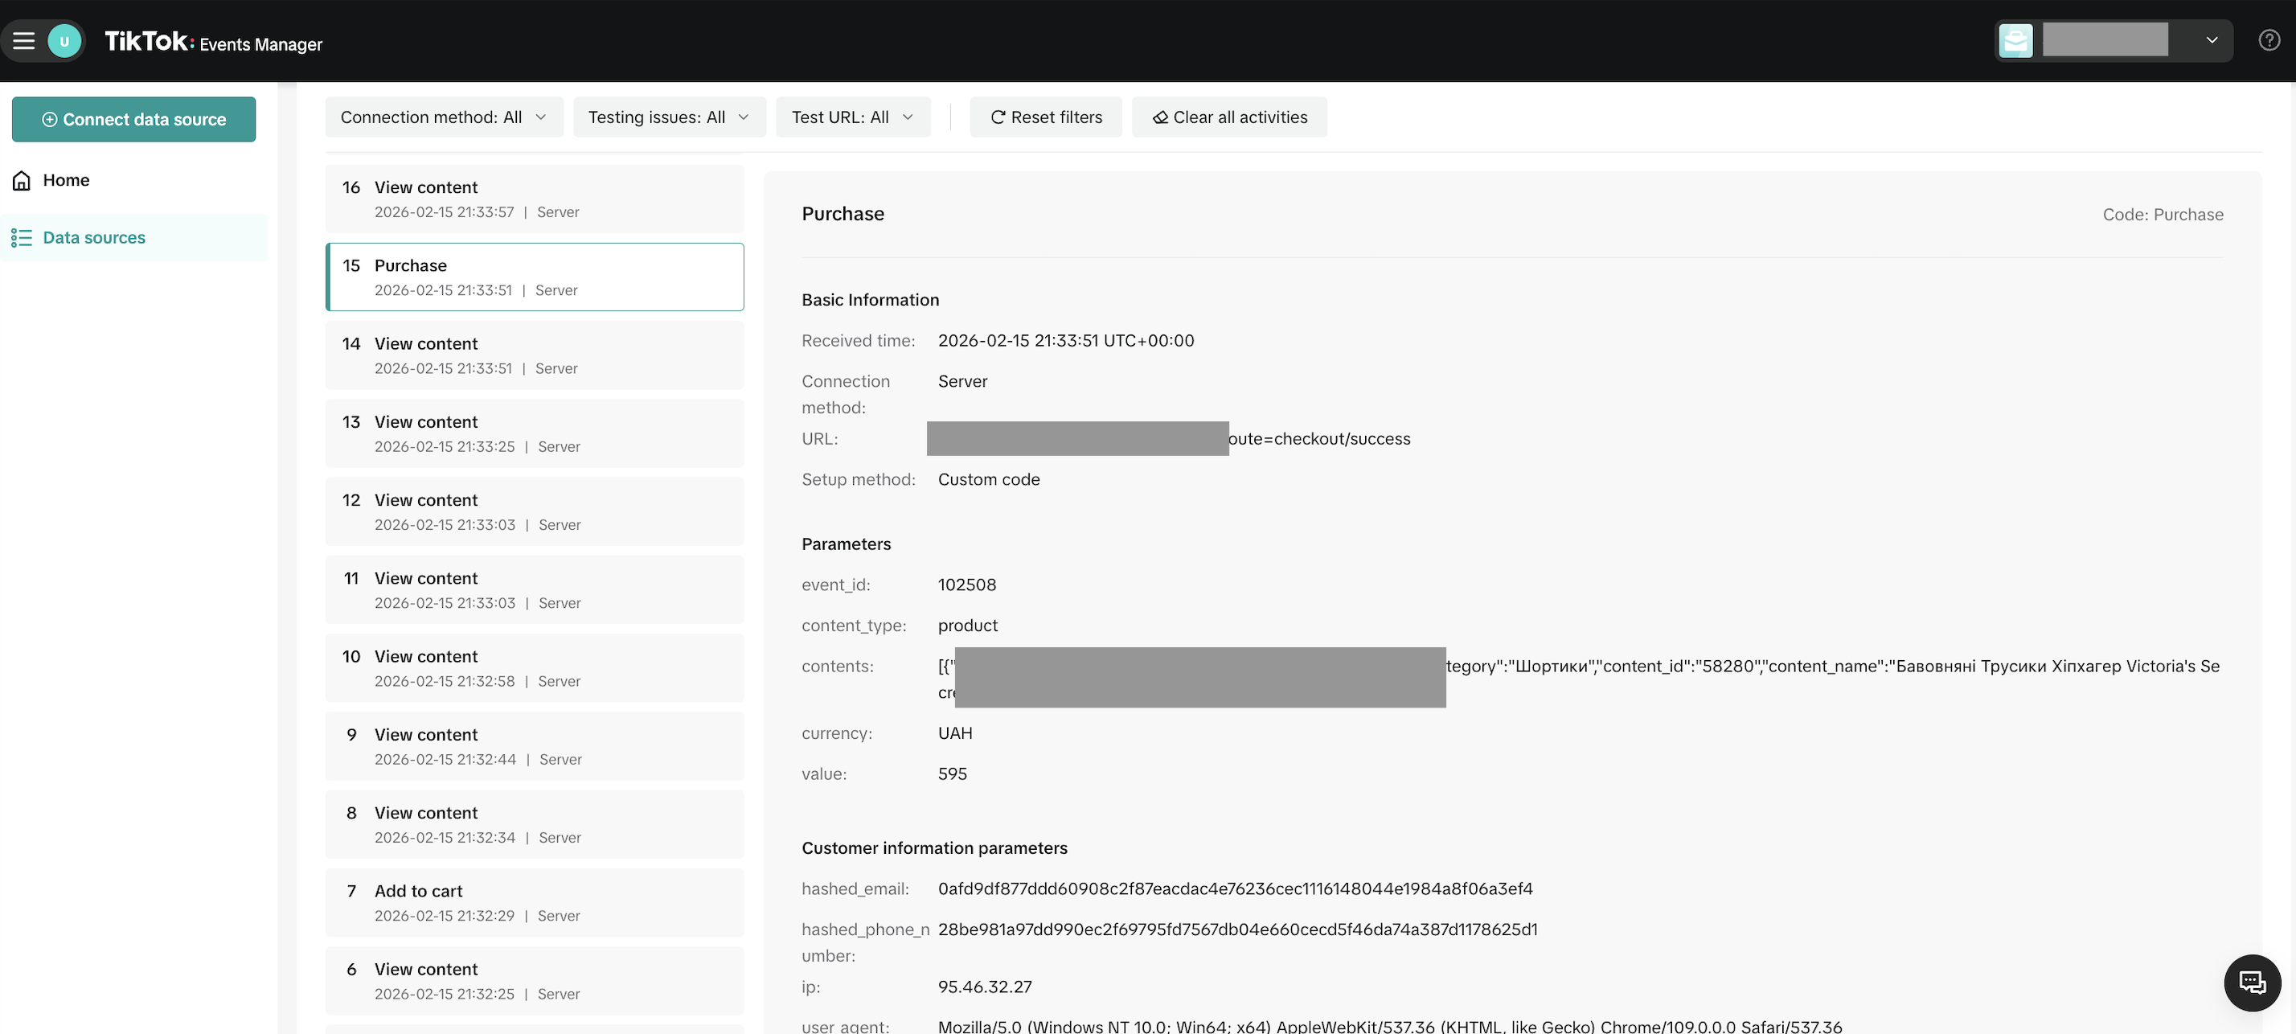Screen dimensions: 2296x1034
Task: Click Clear all activities button
Action: (1228, 117)
